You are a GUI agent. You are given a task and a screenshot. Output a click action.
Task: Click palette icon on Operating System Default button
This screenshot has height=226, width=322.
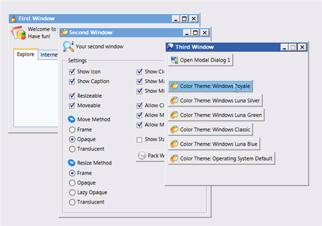coord(174,158)
